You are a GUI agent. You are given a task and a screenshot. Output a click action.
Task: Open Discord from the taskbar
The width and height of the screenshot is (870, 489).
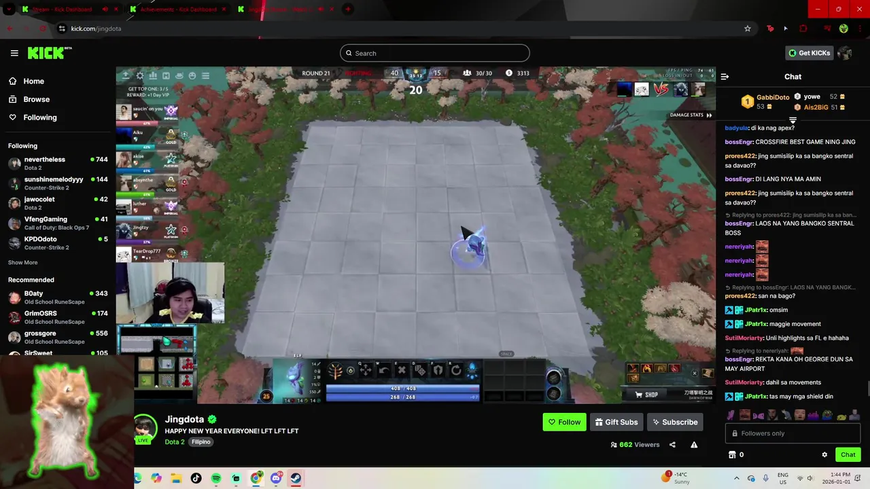pyautogui.click(x=276, y=478)
